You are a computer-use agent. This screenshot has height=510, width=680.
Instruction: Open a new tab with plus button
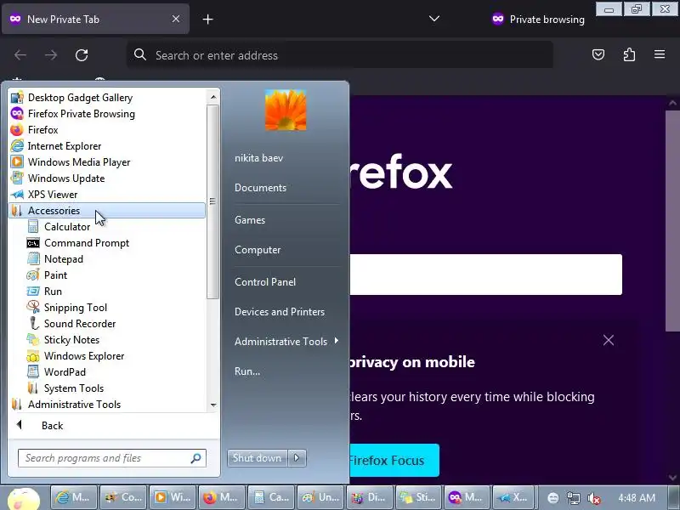(x=207, y=19)
